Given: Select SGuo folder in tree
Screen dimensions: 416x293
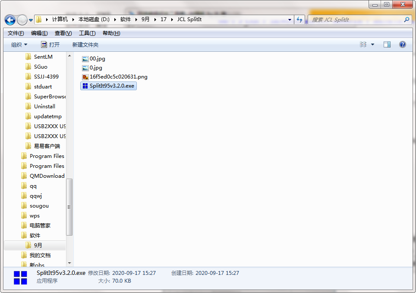Looking at the screenshot, I should click(x=37, y=67).
